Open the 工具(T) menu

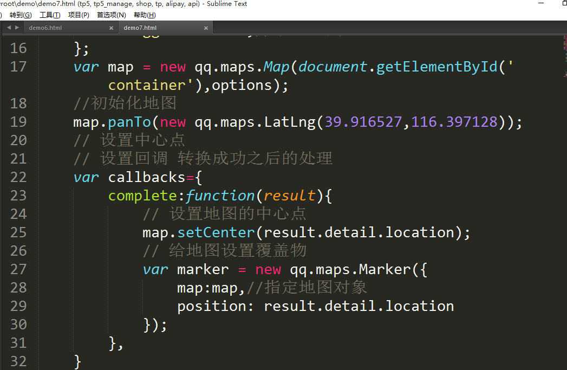point(50,15)
